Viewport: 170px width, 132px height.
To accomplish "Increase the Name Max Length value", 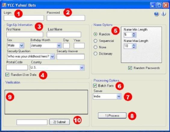I will [x=134, y=45].
